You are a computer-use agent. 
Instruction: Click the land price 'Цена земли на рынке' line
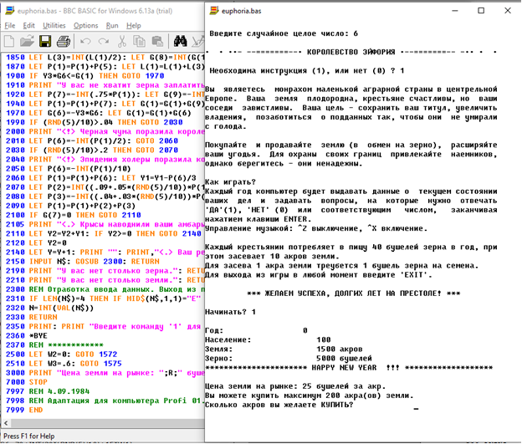coord(295,386)
